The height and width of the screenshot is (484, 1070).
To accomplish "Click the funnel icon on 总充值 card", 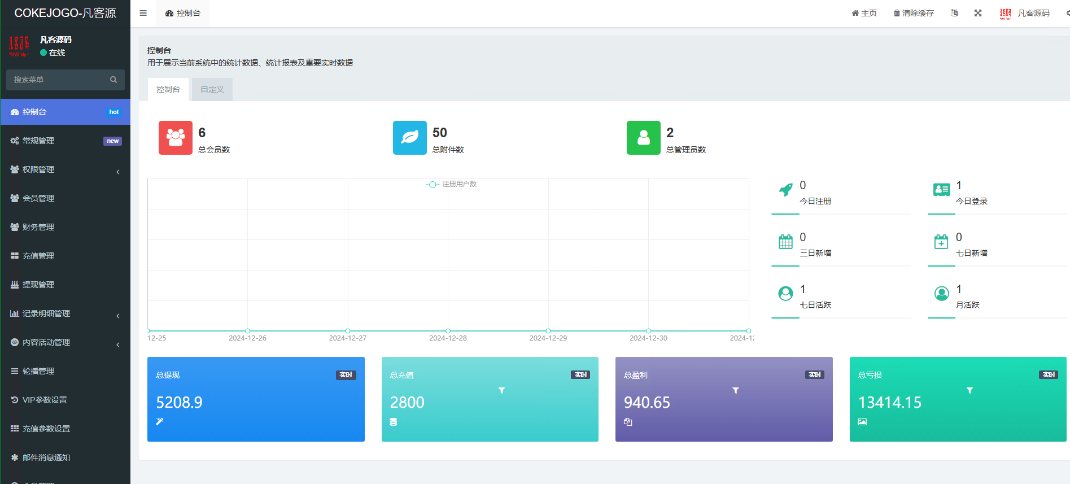I will coord(501,390).
